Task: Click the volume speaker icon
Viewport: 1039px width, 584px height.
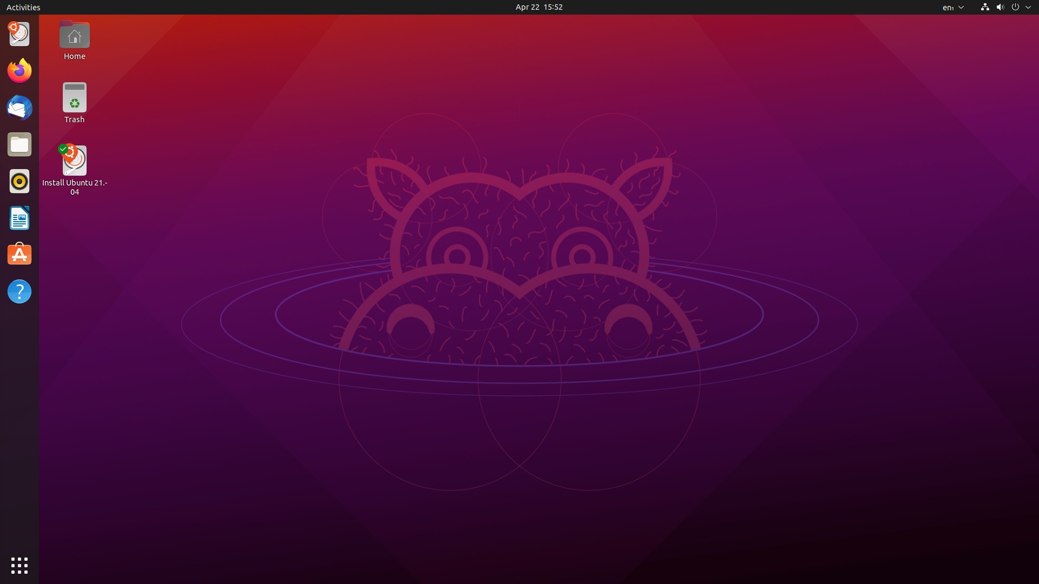Action: point(1000,7)
